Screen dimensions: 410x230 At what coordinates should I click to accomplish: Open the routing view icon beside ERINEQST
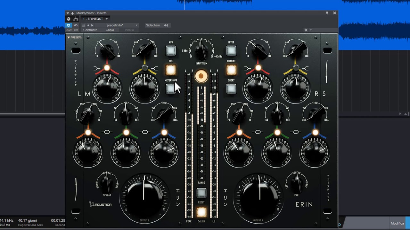coord(76,19)
